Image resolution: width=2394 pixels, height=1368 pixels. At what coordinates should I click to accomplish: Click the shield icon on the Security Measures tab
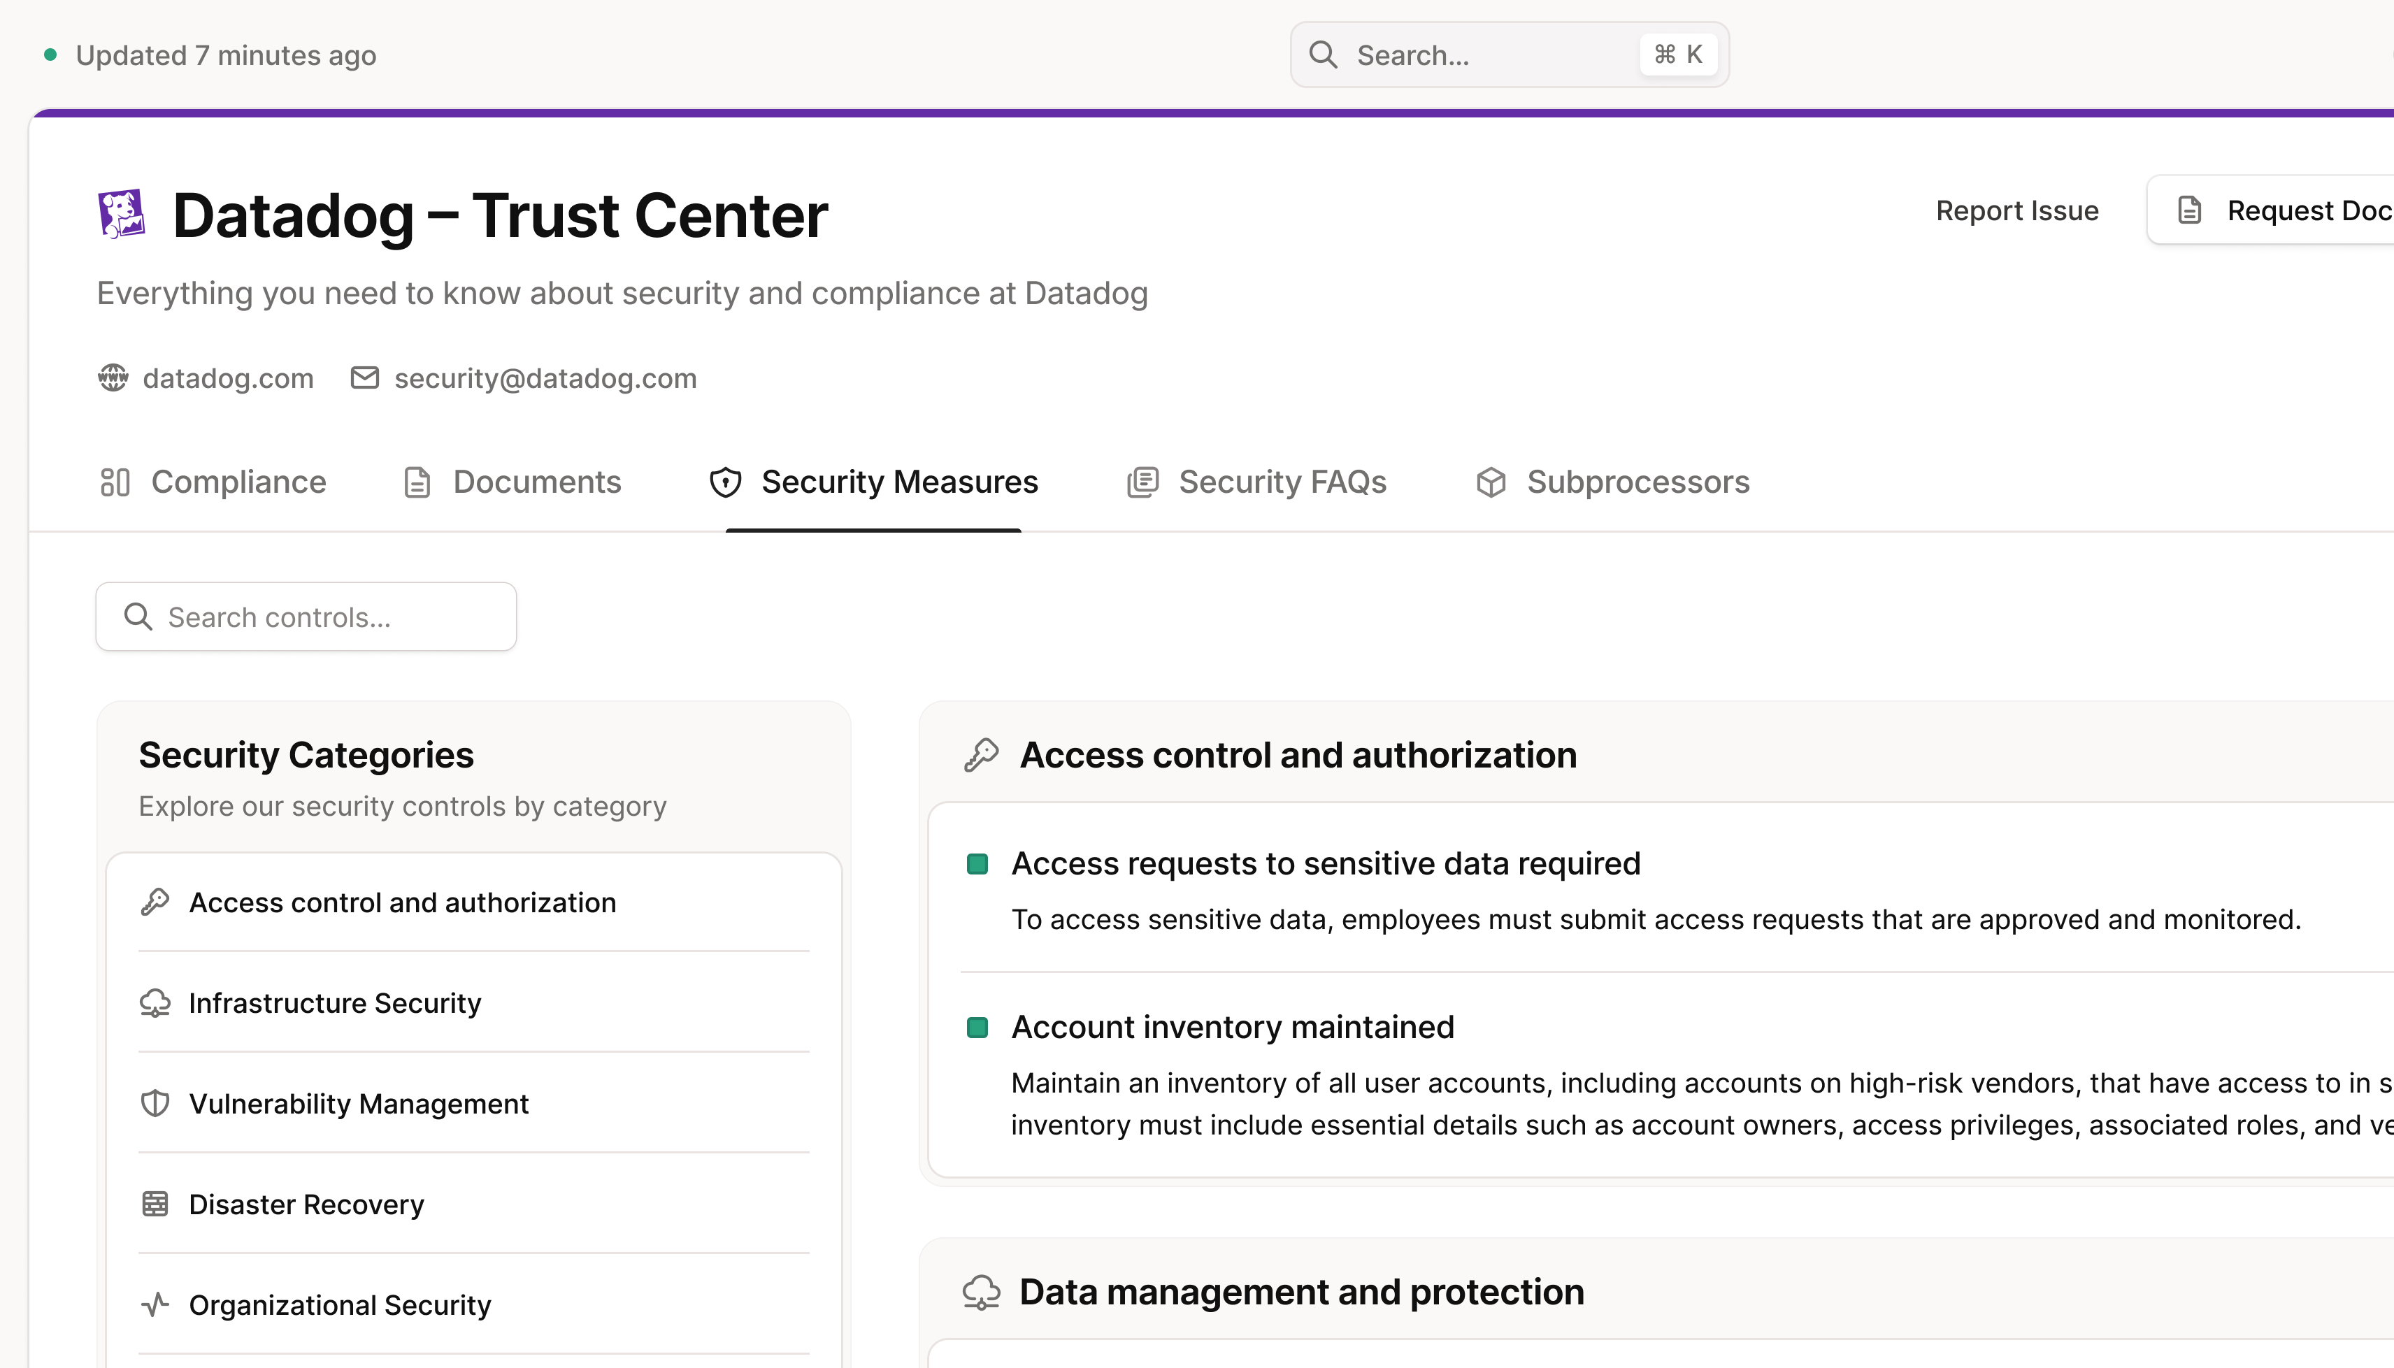click(725, 482)
